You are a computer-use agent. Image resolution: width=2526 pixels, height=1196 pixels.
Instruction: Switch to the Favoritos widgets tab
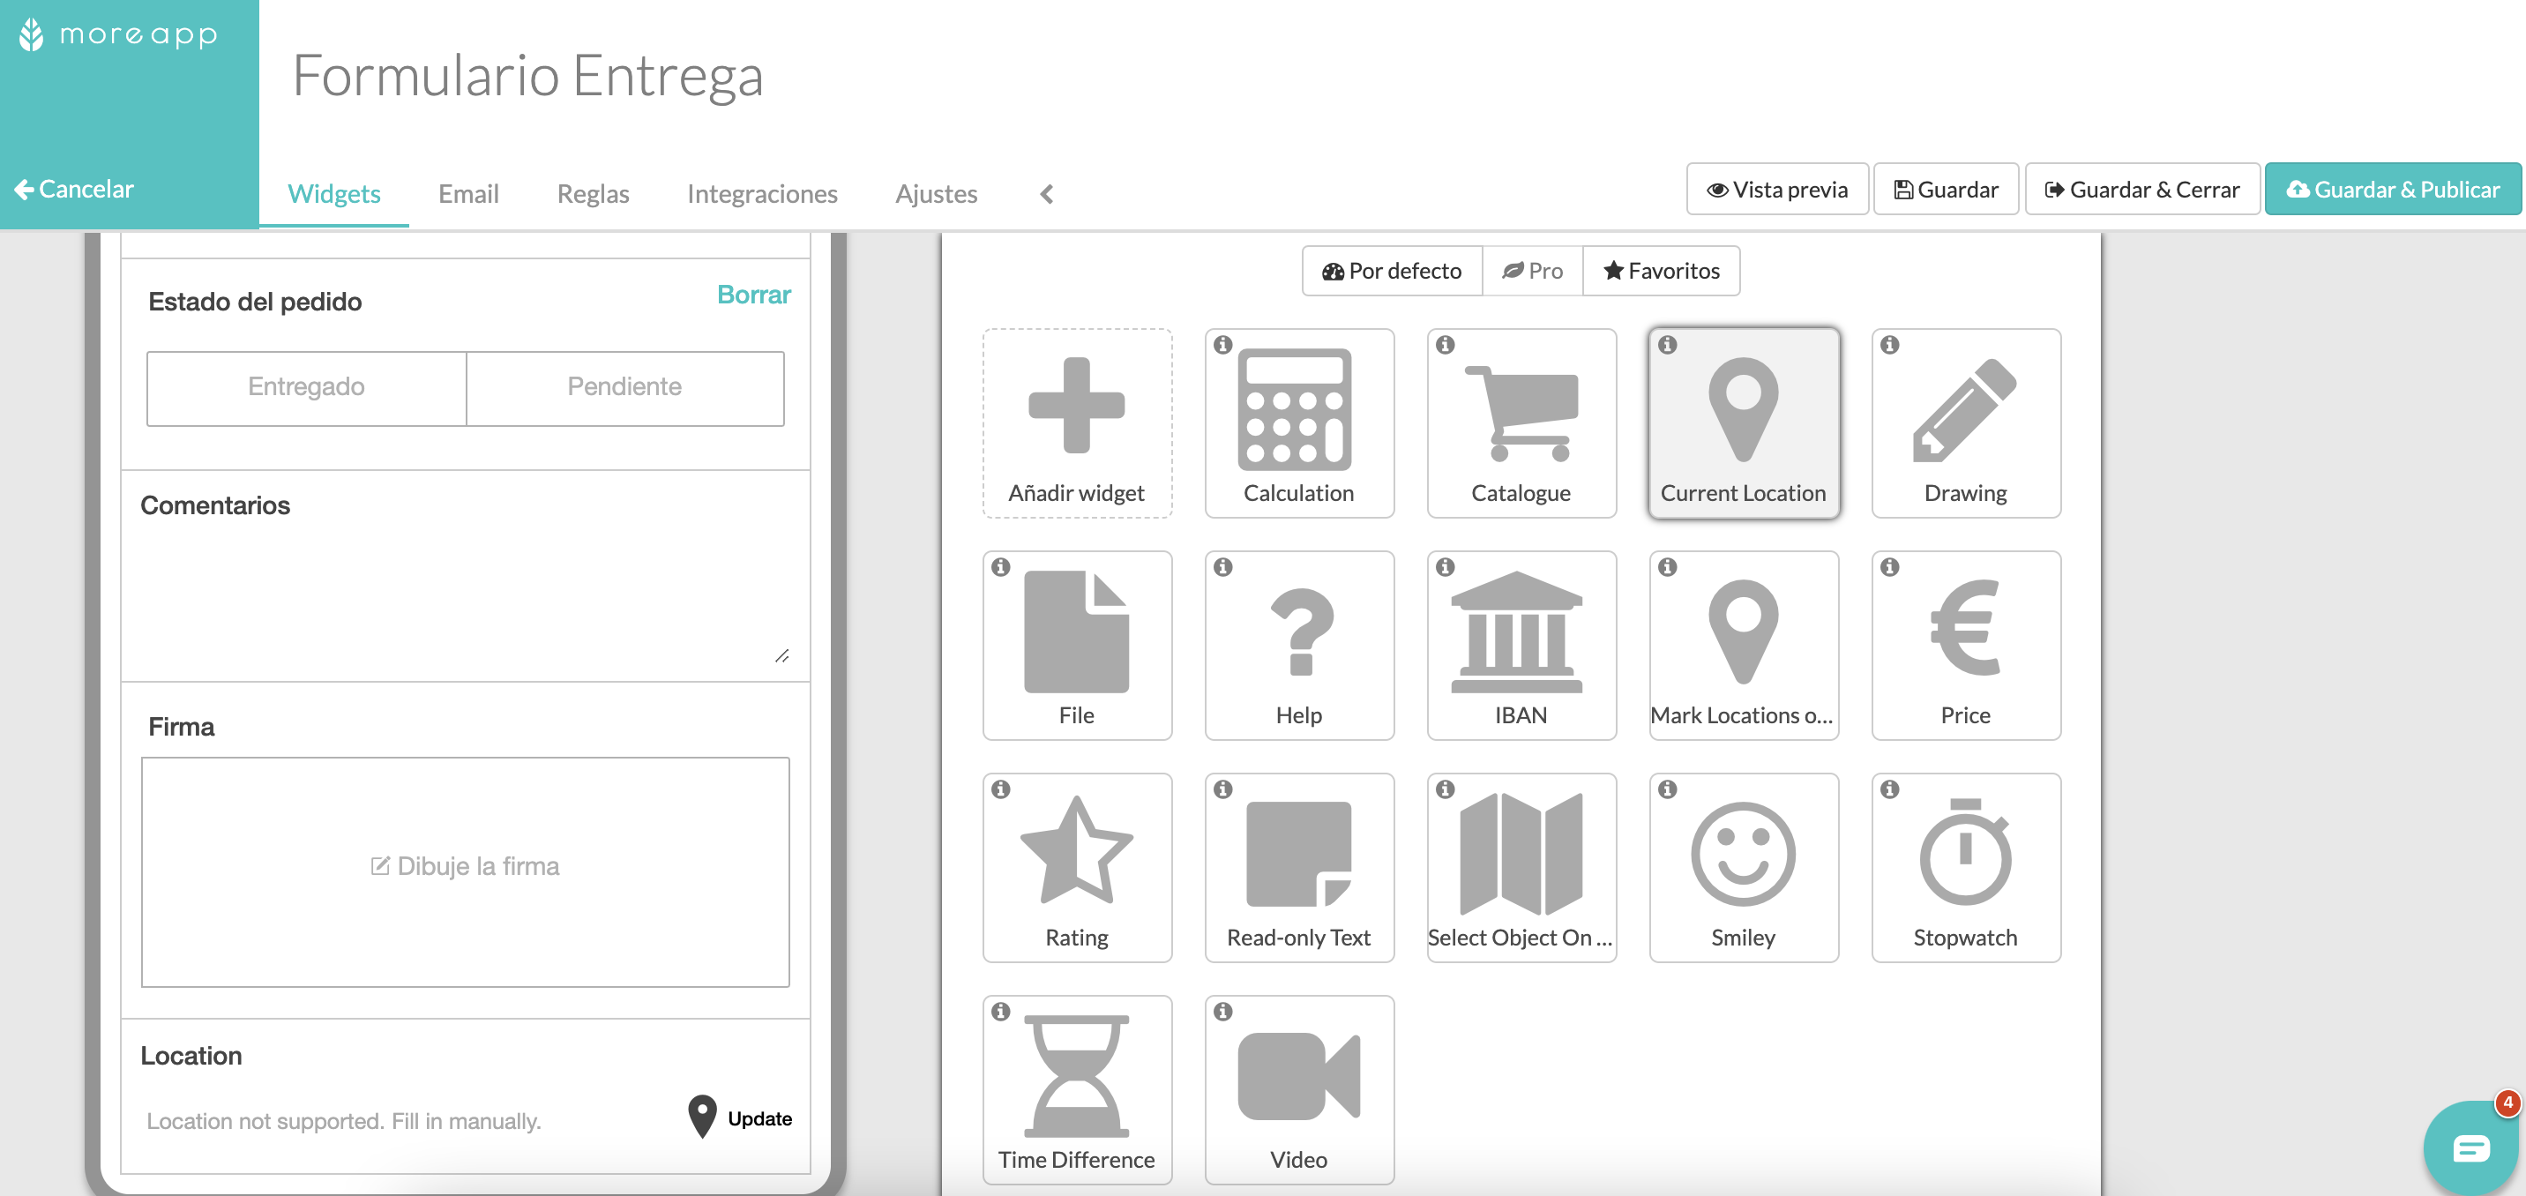pos(1661,269)
